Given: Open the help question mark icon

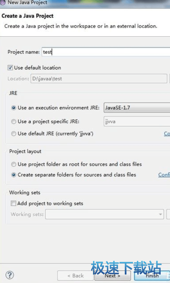Looking at the screenshot, I should [9, 275].
